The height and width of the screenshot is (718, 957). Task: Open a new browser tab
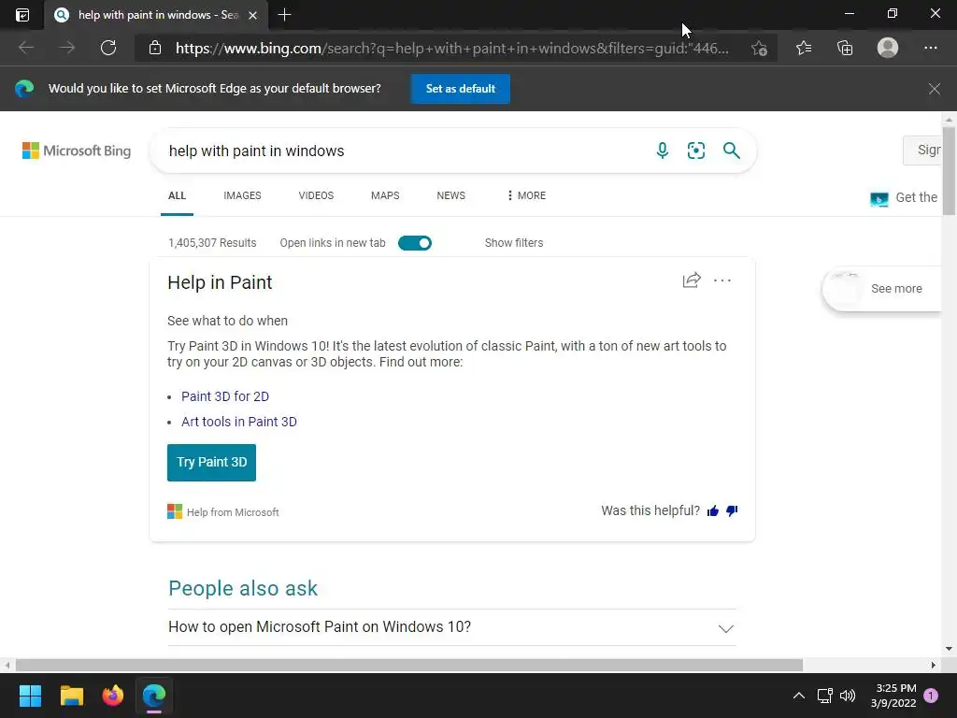(x=284, y=15)
